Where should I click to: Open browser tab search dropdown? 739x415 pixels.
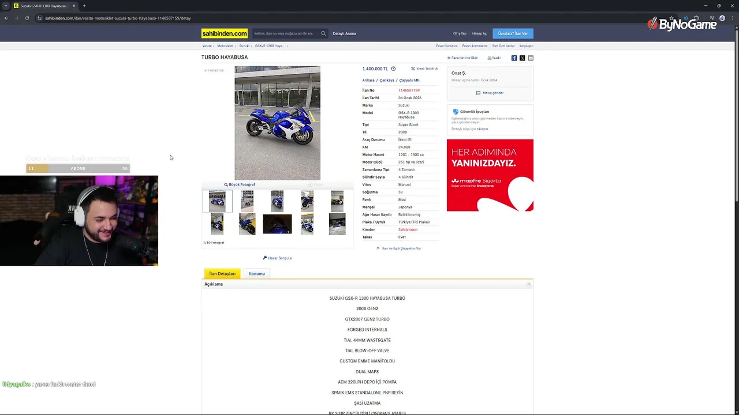[x=6, y=6]
